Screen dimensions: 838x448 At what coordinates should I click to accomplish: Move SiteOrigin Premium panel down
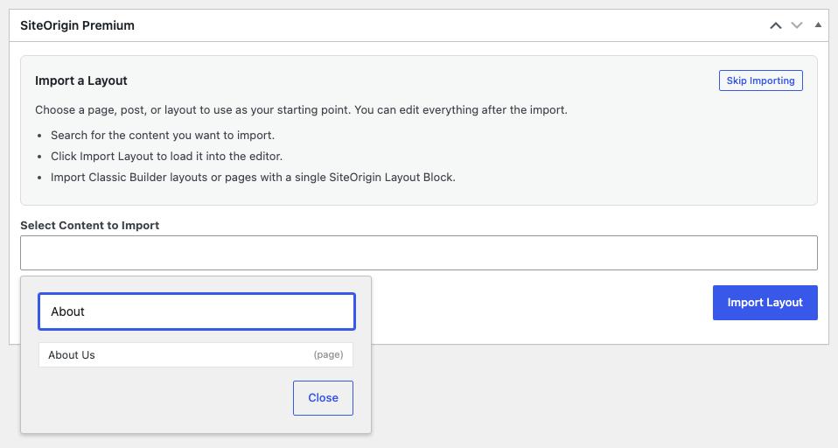(x=797, y=25)
